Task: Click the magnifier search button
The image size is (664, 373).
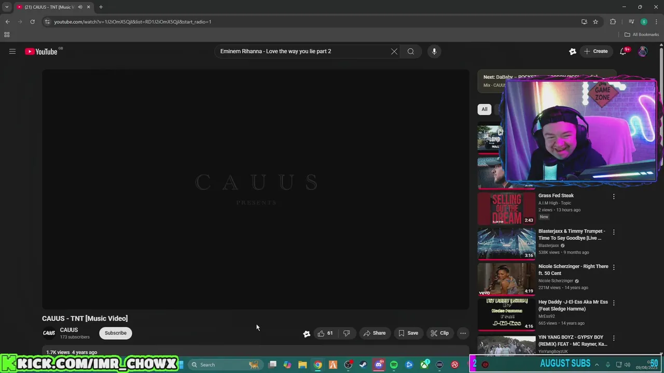Action: (x=411, y=51)
